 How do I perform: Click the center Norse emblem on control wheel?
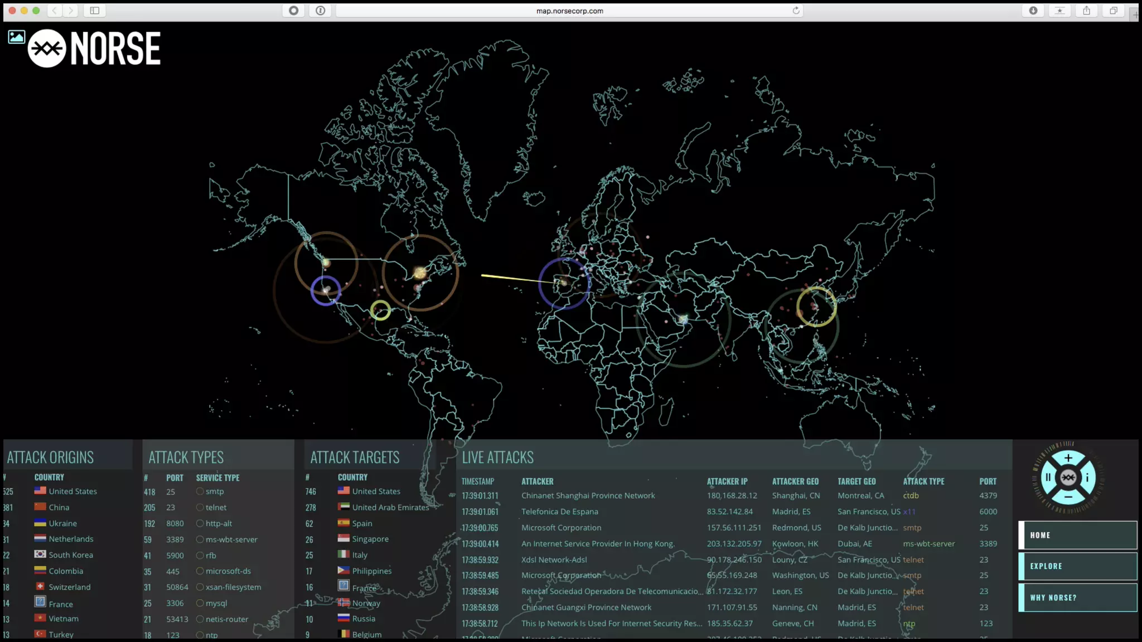(1068, 478)
